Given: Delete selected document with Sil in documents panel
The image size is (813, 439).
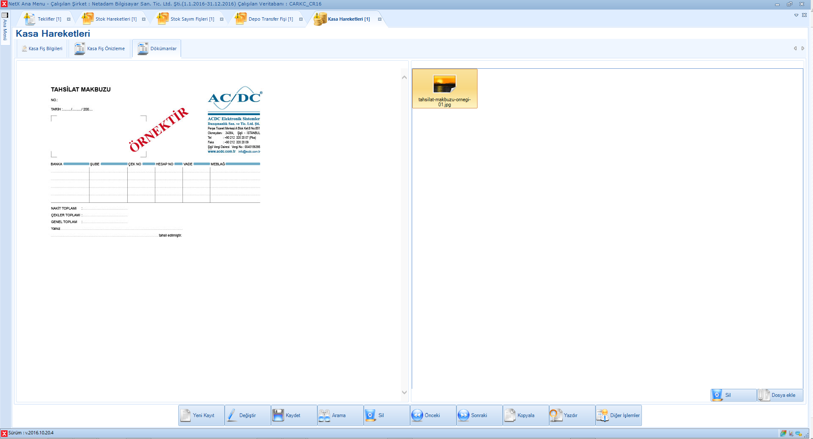Looking at the screenshot, I should coord(733,395).
